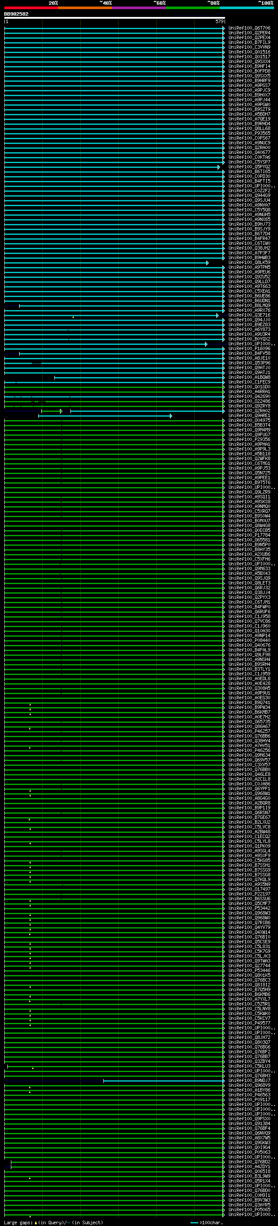
Task: Click the cyan ~100% identity legend bar
Action: pos(247,8)
